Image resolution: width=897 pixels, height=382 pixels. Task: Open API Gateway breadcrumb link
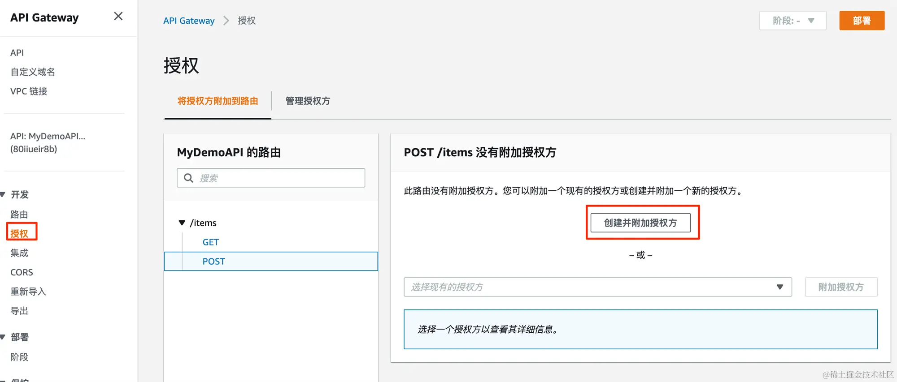point(189,21)
